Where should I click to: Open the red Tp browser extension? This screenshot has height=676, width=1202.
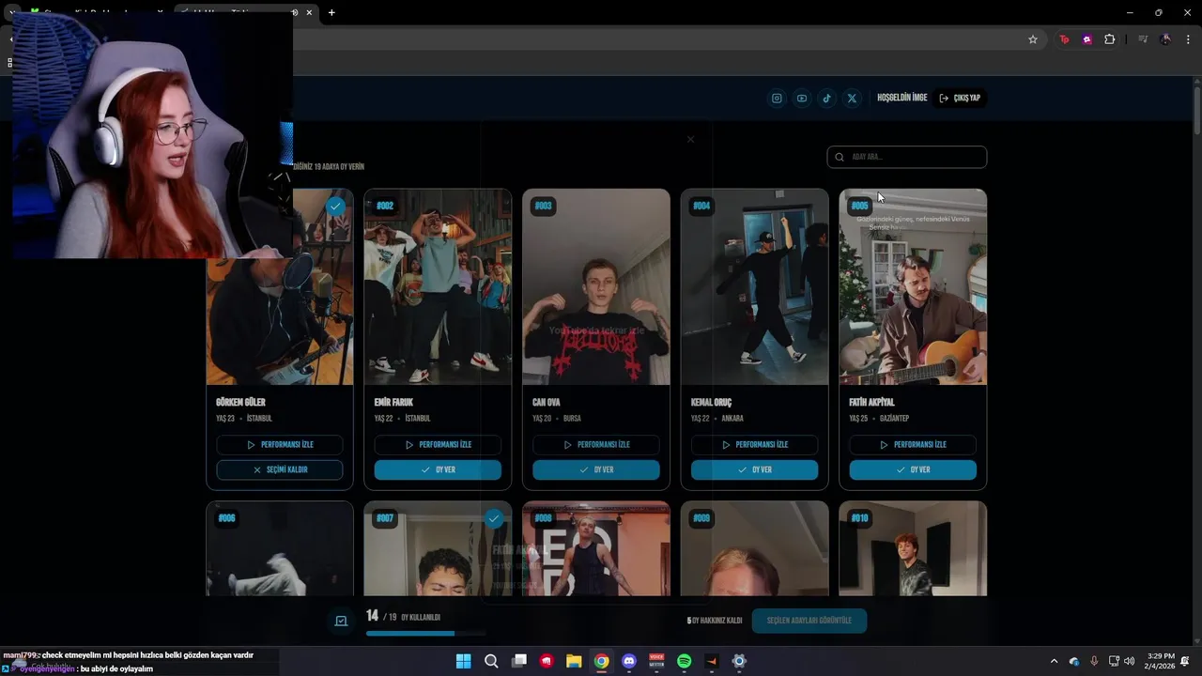pos(1064,39)
